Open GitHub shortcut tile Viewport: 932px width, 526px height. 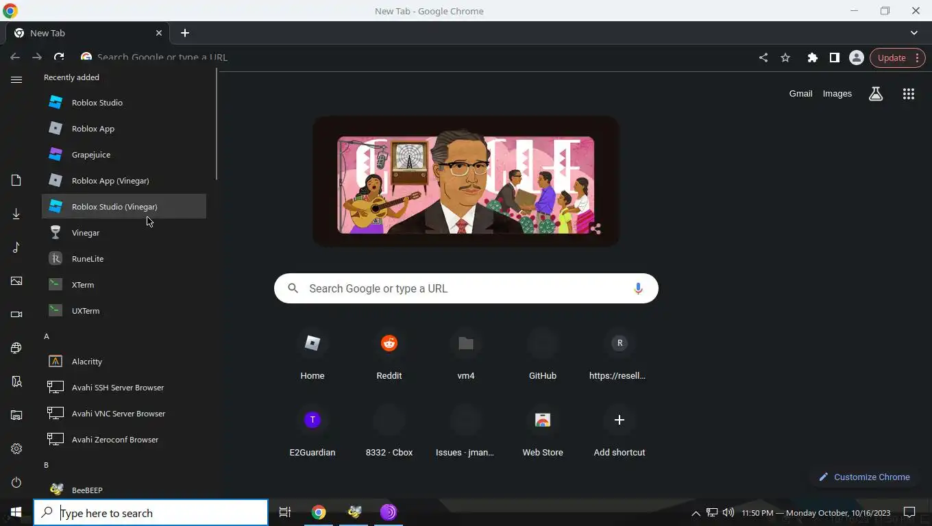click(x=543, y=355)
